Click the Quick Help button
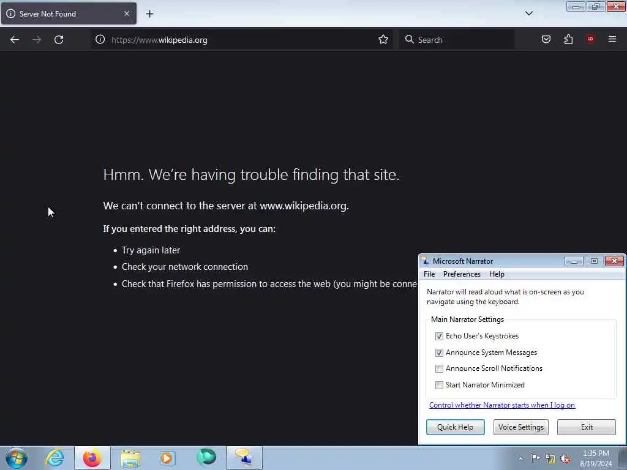 pos(455,427)
